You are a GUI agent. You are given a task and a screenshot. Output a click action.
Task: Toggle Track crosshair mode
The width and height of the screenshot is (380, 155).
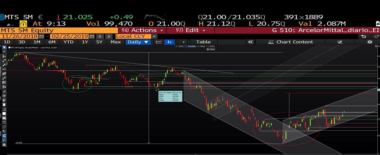coord(179,46)
